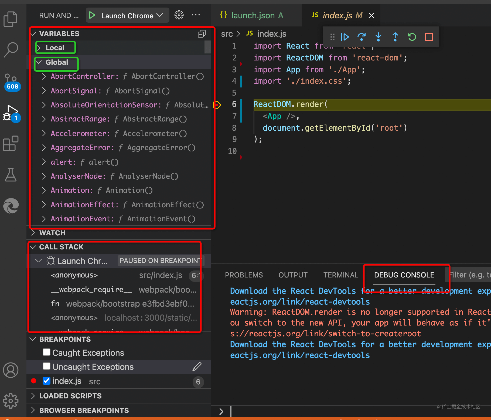Click the Continue debug button
This screenshot has height=420, width=491.
[x=345, y=37]
